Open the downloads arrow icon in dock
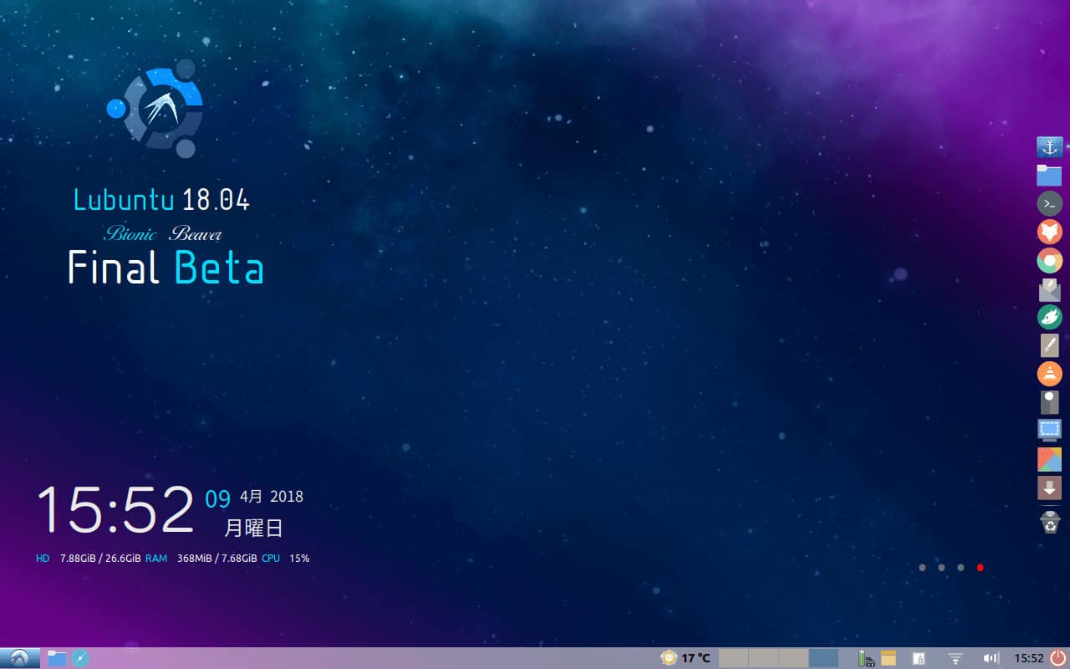 coord(1049,488)
